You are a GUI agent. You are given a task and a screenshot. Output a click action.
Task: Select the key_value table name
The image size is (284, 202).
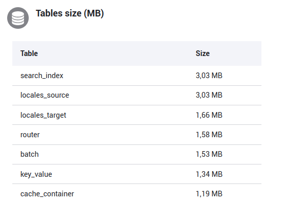click(x=36, y=174)
